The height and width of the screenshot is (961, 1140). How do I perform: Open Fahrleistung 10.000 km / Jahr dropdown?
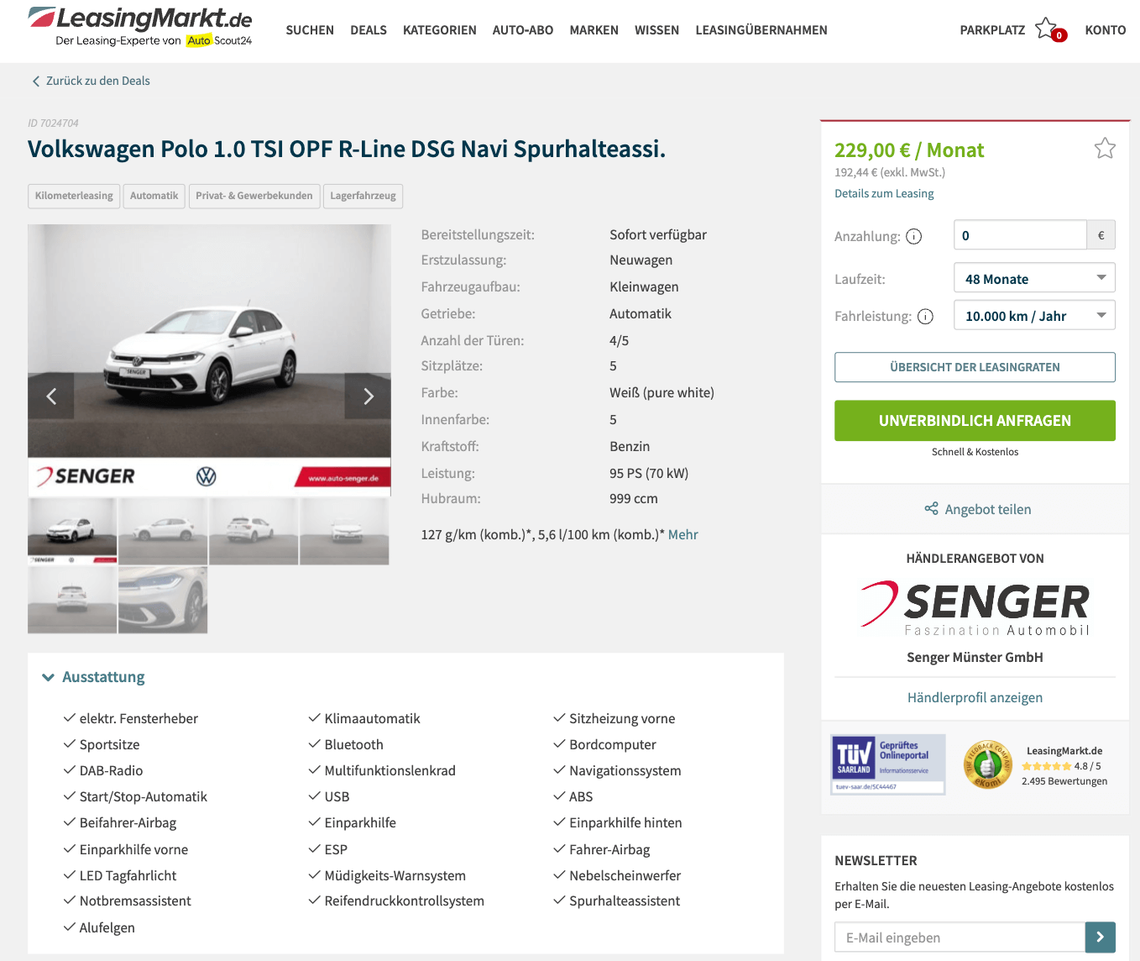point(1034,316)
